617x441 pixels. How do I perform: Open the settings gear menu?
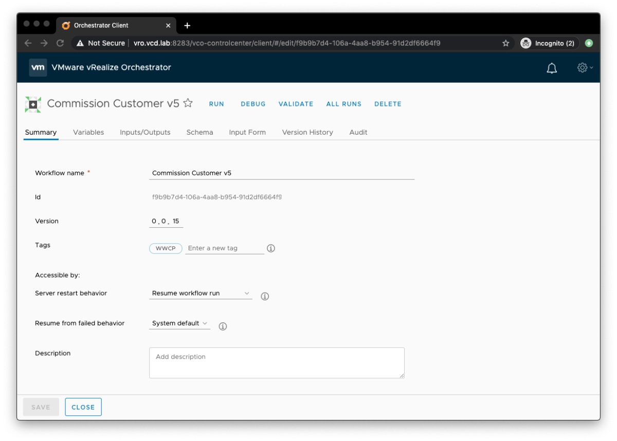[x=582, y=67]
